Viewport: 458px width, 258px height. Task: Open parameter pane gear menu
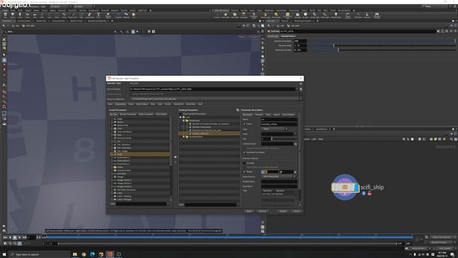coord(438,31)
